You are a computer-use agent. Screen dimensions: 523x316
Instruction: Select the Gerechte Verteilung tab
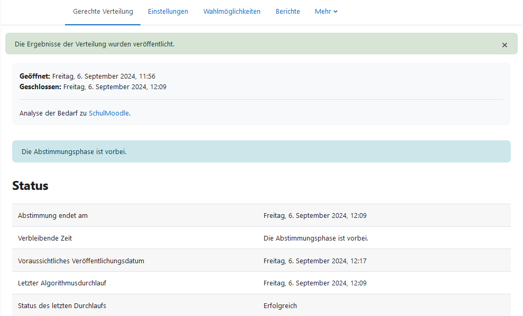pos(103,12)
